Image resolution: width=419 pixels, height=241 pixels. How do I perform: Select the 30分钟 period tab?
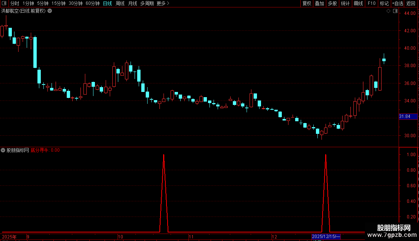(x=76, y=3)
